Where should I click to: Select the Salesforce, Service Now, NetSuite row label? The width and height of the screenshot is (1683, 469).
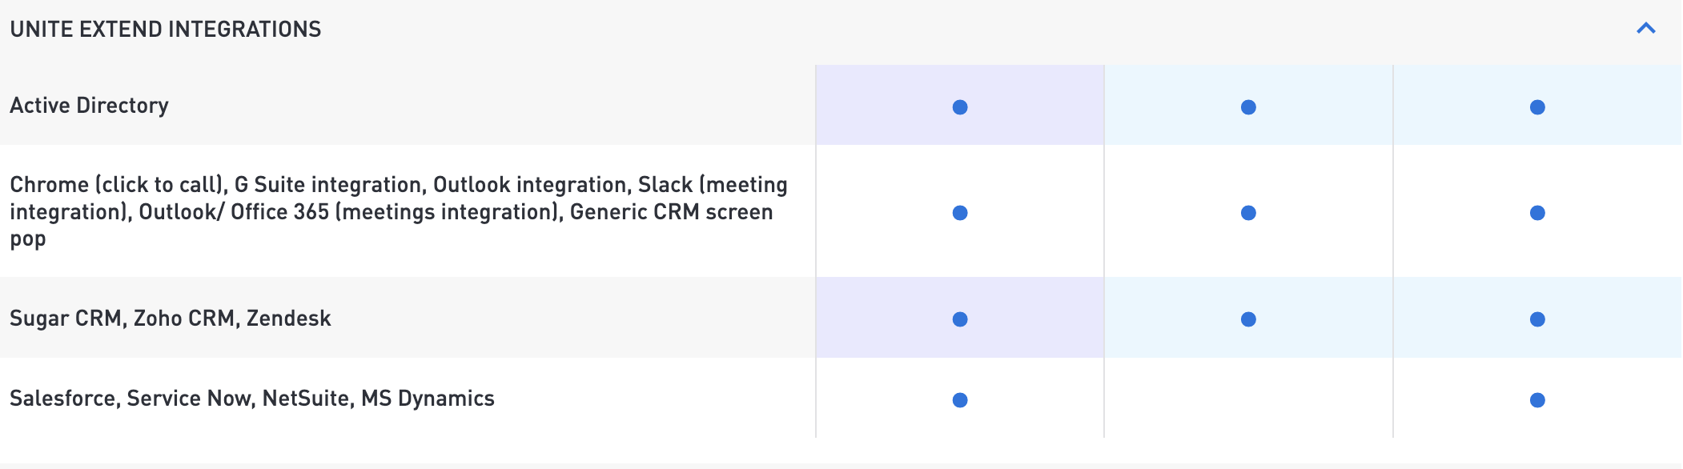(252, 398)
